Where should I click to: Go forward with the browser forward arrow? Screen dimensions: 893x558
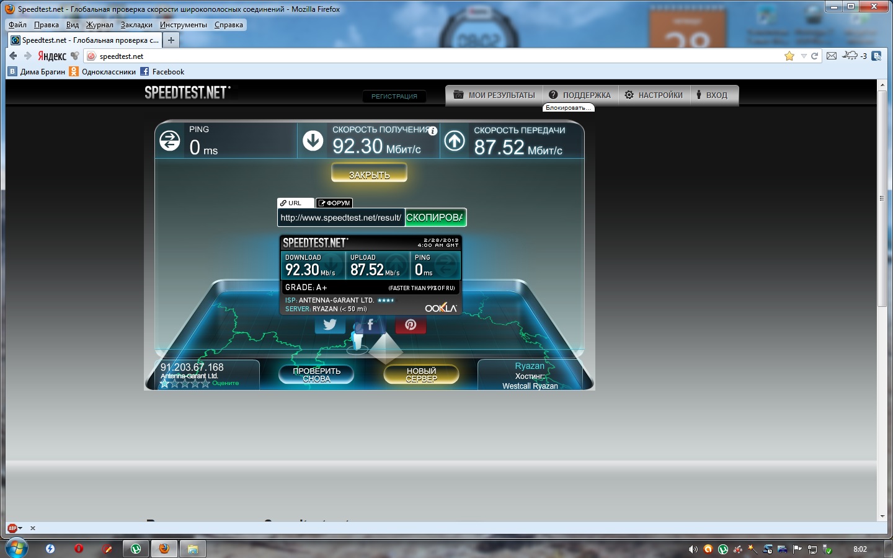pos(27,56)
